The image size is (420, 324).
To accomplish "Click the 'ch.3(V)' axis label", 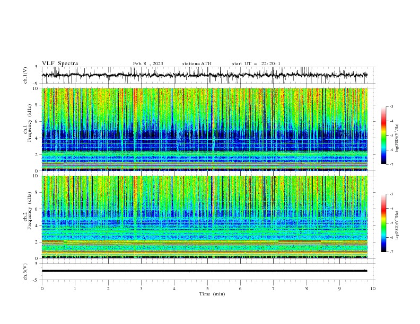I will click(x=25, y=272).
